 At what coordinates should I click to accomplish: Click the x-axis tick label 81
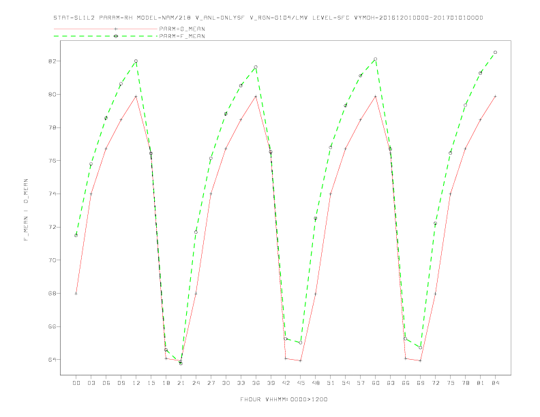pos(481,383)
